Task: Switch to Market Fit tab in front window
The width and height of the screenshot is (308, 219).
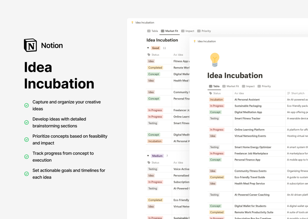Action: tap(230, 86)
